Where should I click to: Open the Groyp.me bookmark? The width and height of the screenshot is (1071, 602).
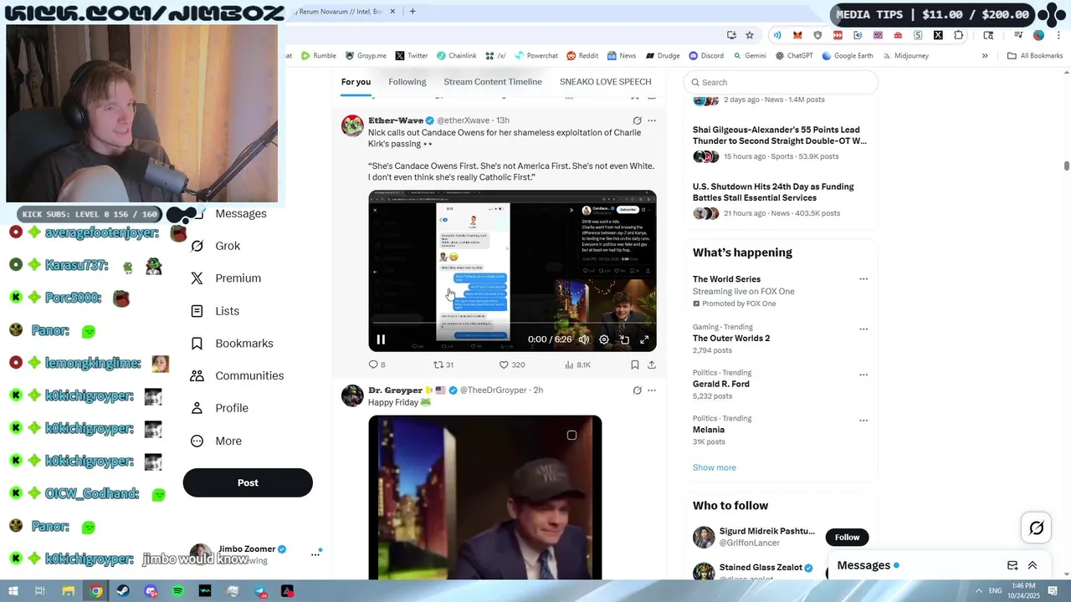coord(365,56)
